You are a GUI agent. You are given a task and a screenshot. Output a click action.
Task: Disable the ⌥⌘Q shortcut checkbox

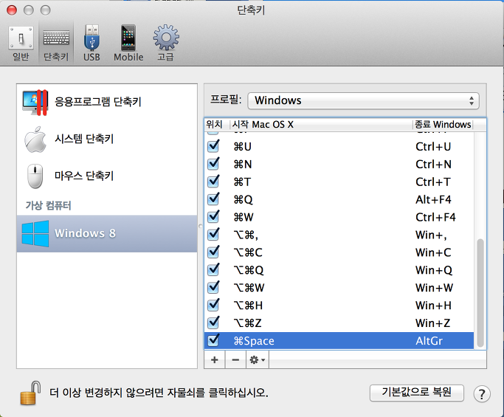pyautogui.click(x=213, y=269)
